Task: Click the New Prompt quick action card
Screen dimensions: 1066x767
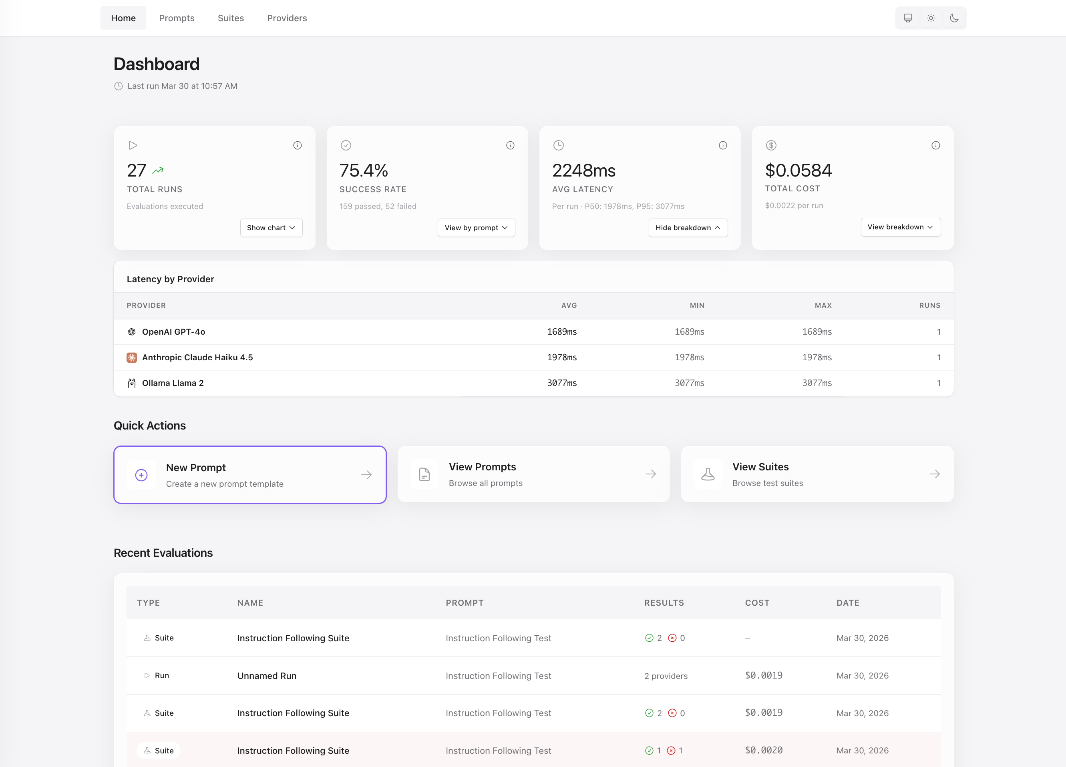Action: (x=250, y=475)
